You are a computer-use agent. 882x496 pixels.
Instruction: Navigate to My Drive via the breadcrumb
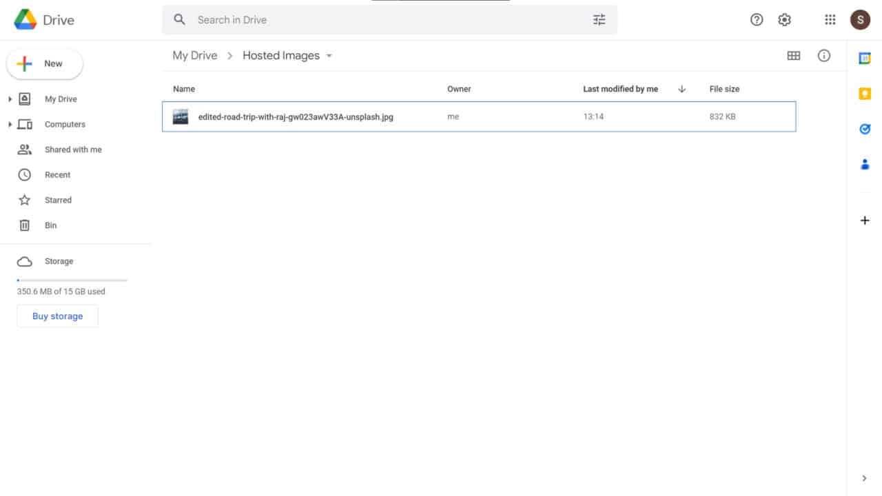194,55
